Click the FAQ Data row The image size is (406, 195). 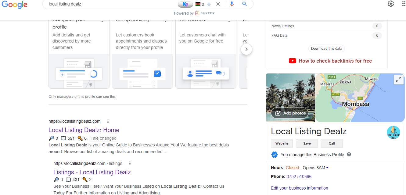pyautogui.click(x=326, y=36)
